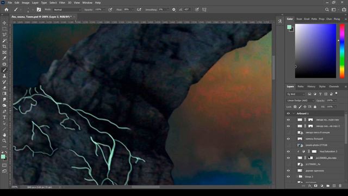The width and height of the screenshot is (348, 196).
Task: Collapse Artboard 1 group chevron
Action: pyautogui.click(x=294, y=114)
